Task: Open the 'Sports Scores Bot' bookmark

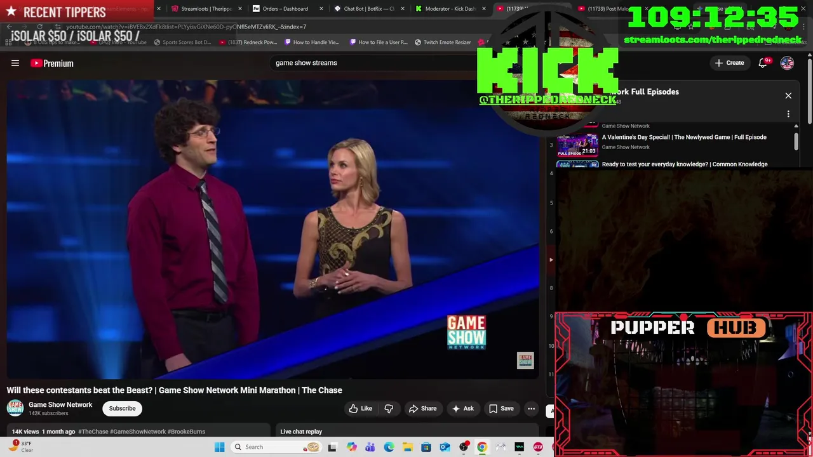Action: coord(182,43)
